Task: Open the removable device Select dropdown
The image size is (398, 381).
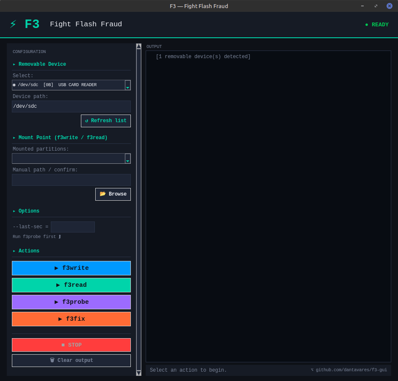Action: 127,85
